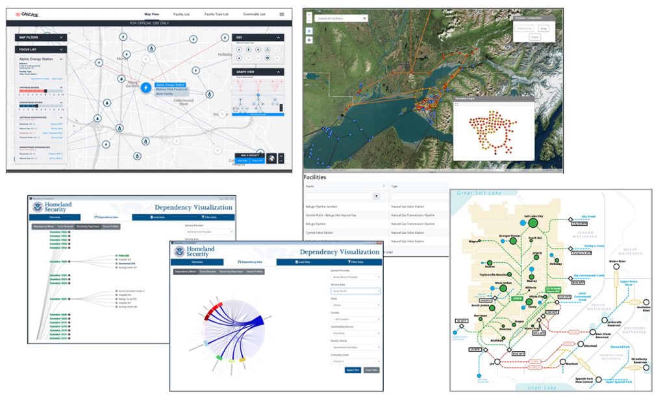
Task: Collapse the Focus List panel
Action: click(x=61, y=49)
